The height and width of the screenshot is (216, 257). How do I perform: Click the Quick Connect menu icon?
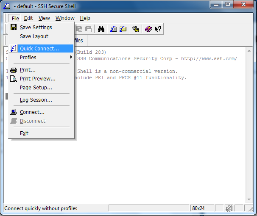(14, 48)
